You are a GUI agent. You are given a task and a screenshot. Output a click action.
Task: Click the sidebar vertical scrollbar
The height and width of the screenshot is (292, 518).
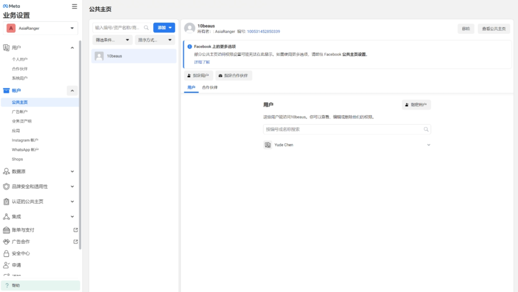click(79, 145)
